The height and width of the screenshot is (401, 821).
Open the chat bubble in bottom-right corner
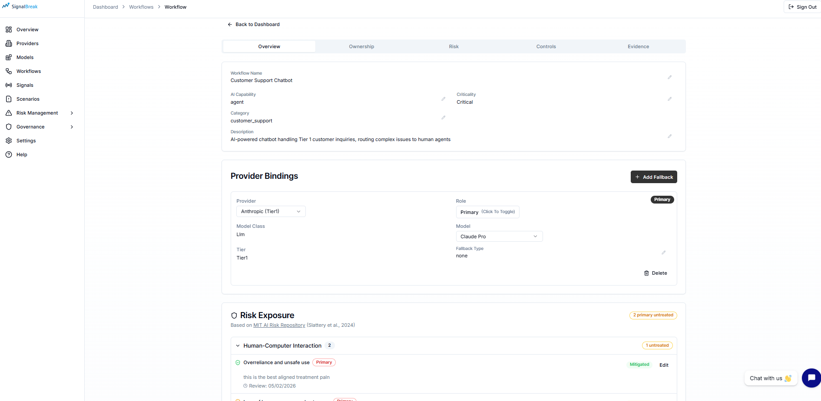point(811,378)
